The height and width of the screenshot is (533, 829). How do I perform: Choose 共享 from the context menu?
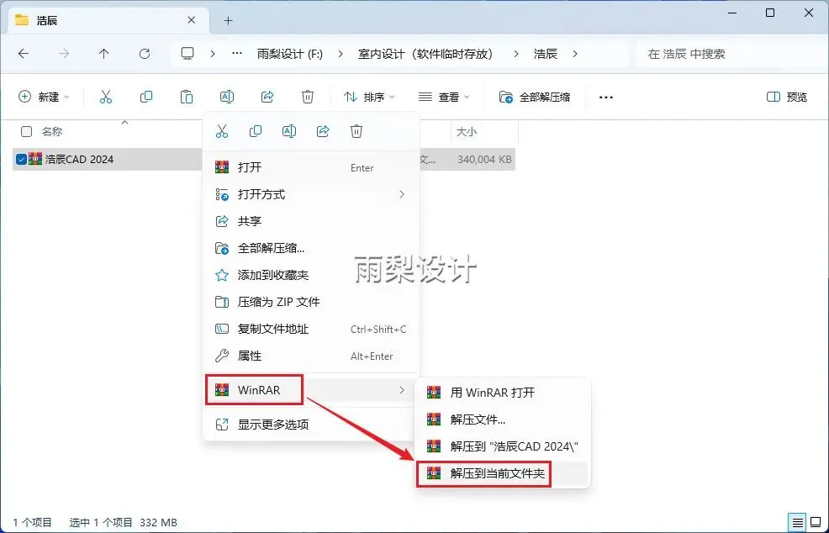pyautogui.click(x=311, y=221)
